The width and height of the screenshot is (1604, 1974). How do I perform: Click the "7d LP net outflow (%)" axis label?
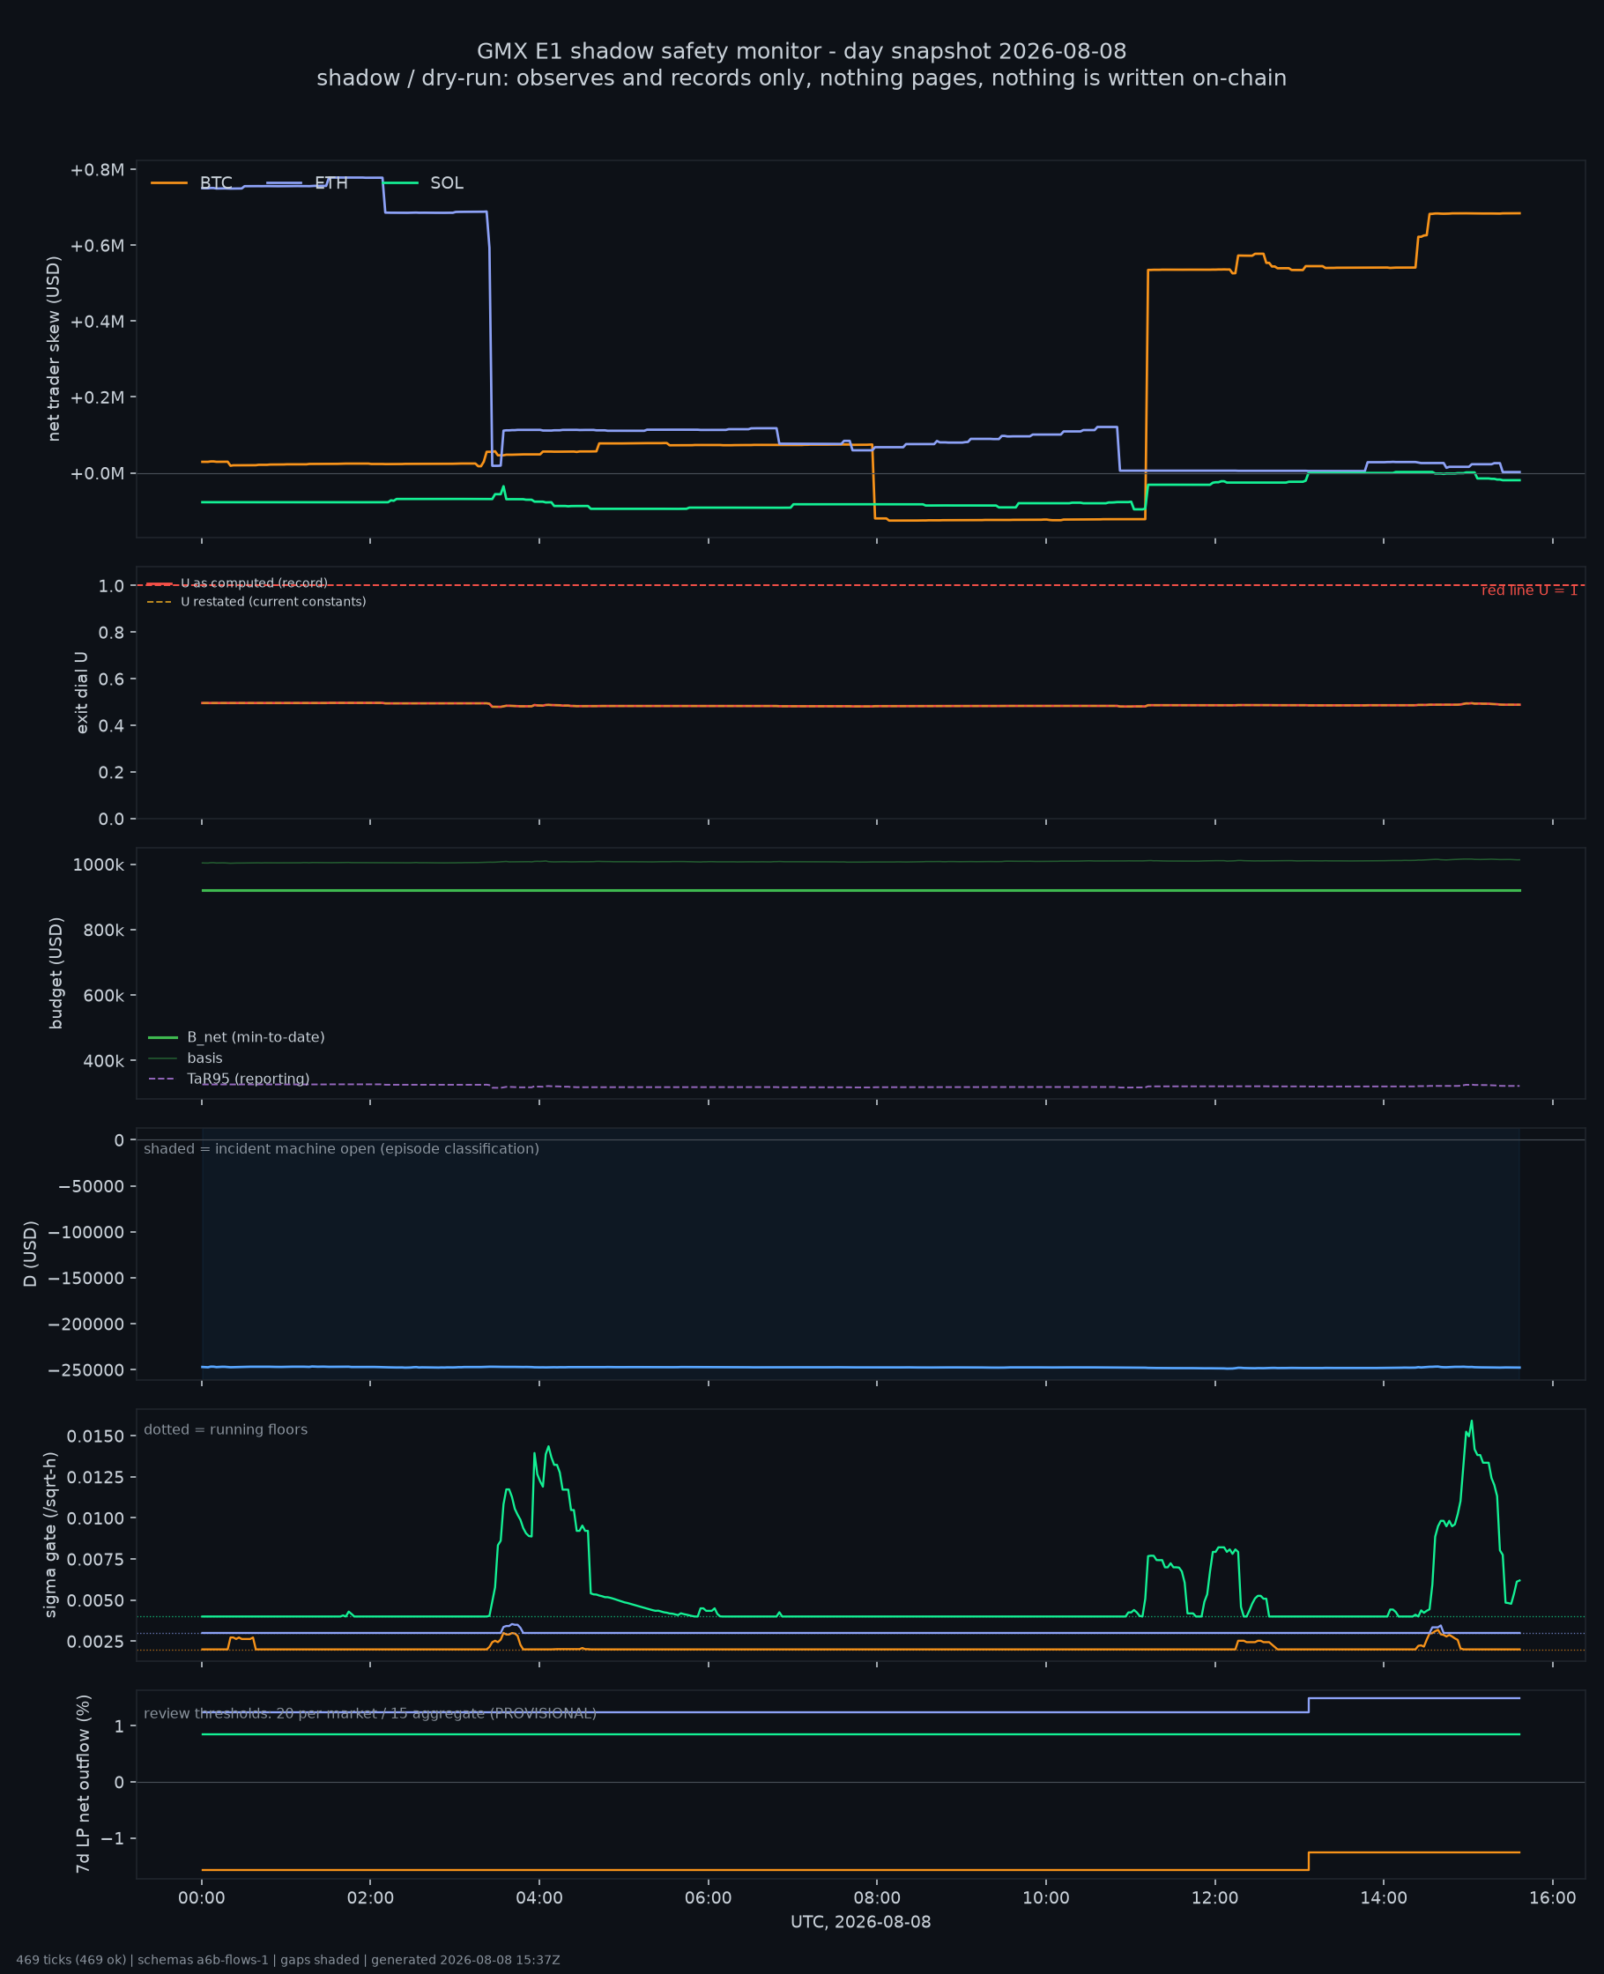(83, 1784)
